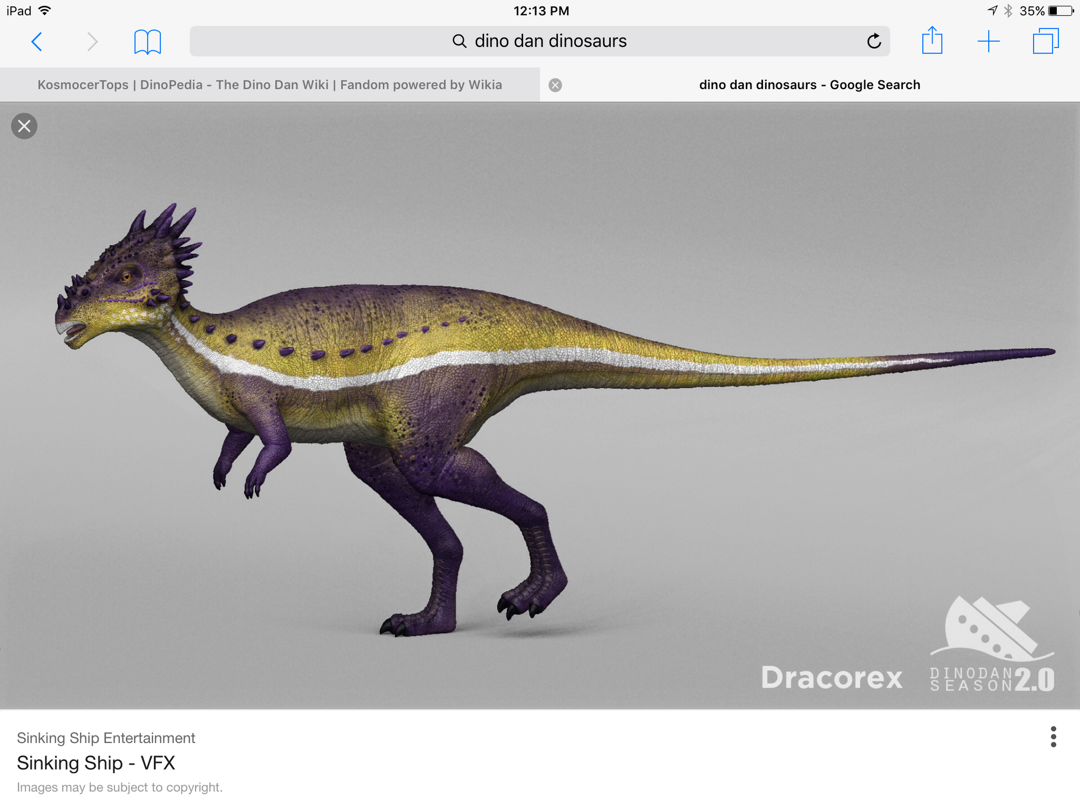Dismiss the image viewer with X button

pyautogui.click(x=24, y=126)
